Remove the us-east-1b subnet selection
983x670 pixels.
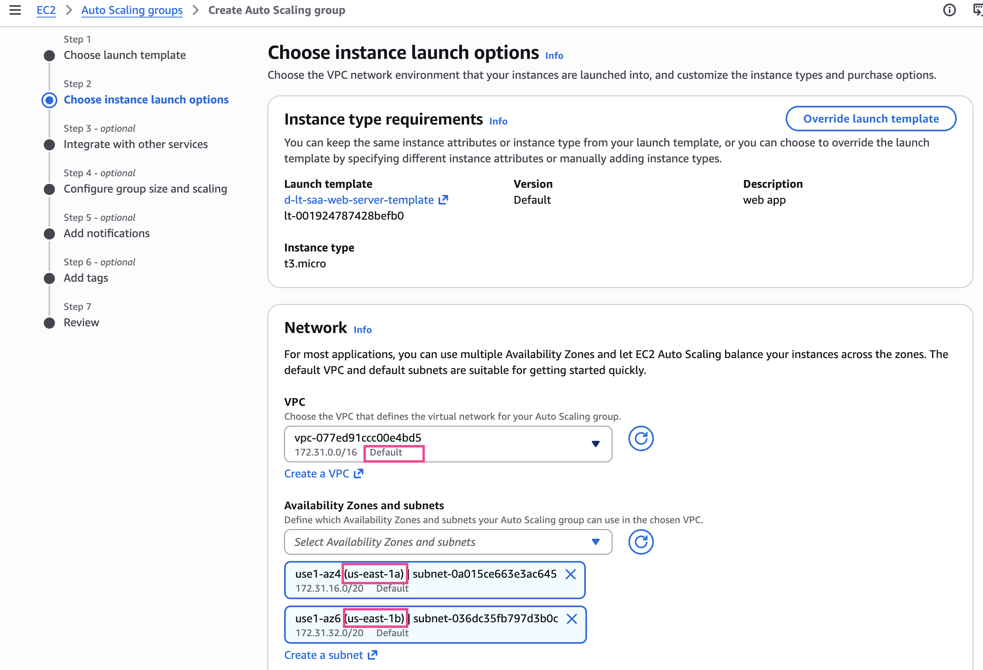pos(571,619)
